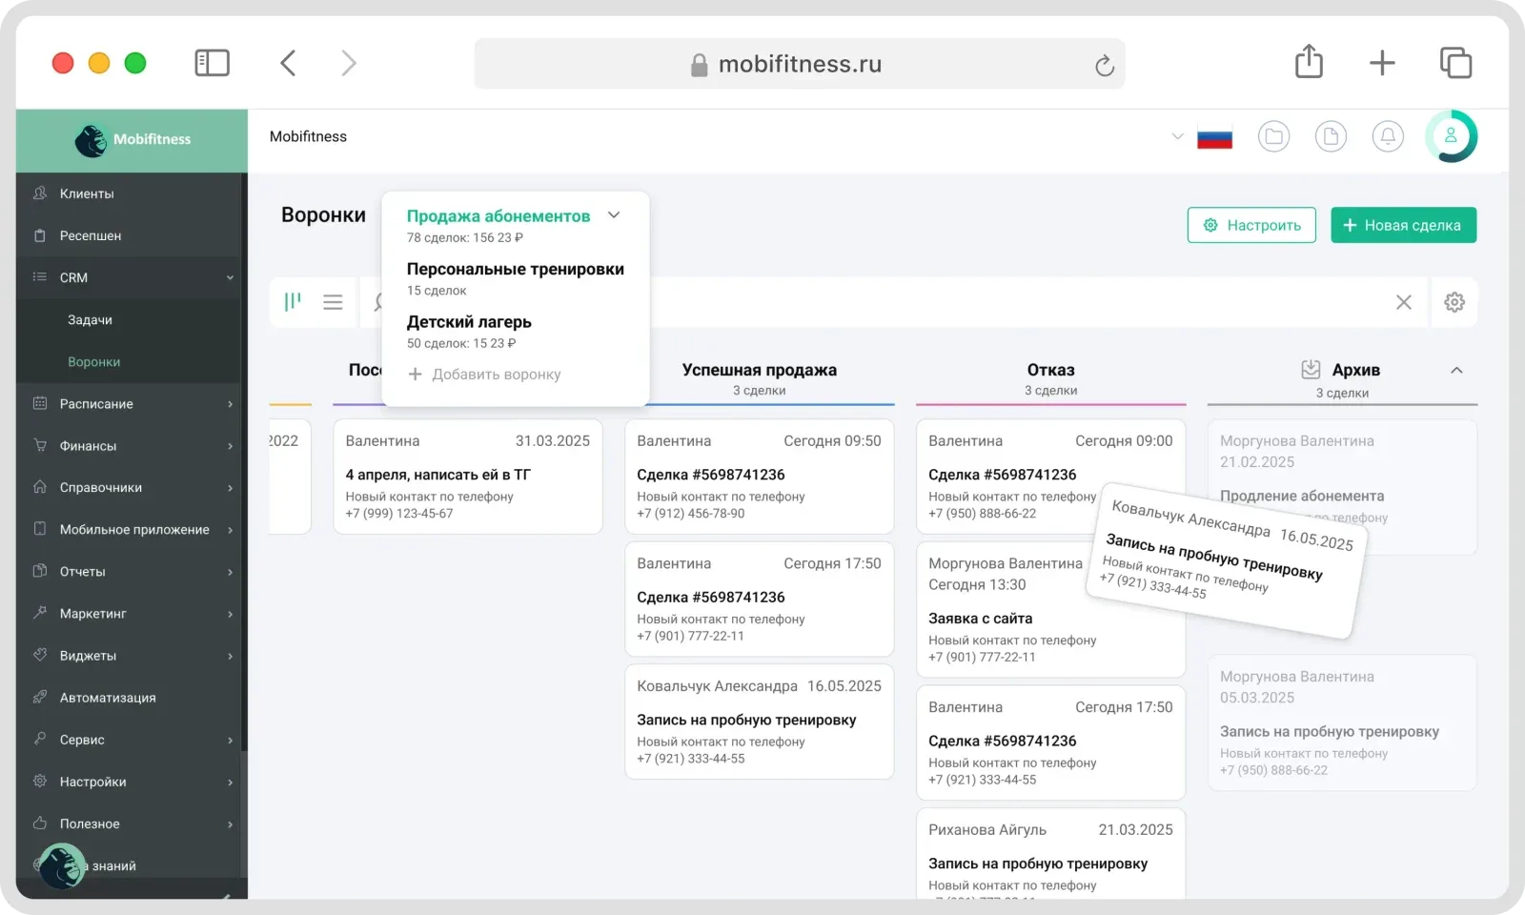
Task: Click the Маркетинг icon in the sidebar
Action: point(40,613)
